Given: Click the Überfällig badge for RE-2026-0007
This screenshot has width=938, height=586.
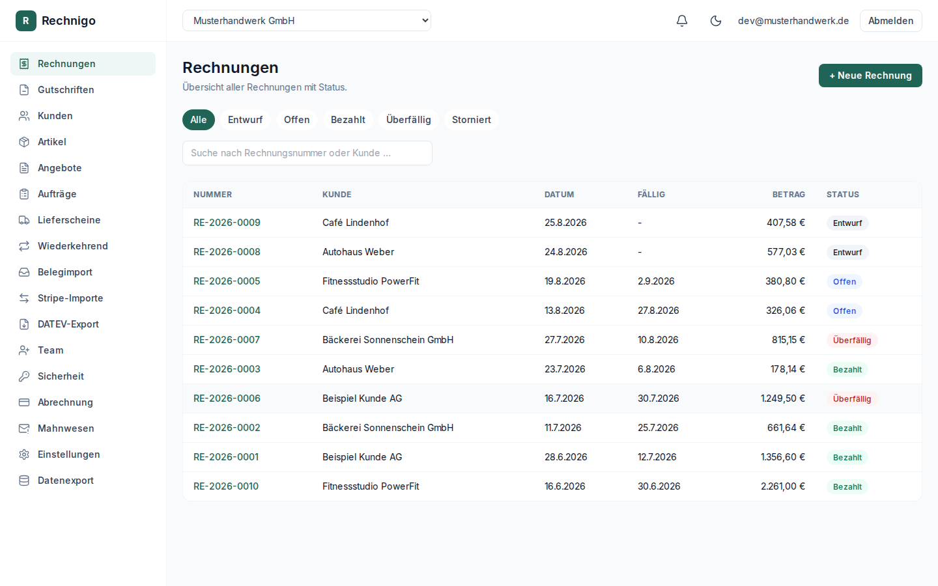Looking at the screenshot, I should coord(852,340).
